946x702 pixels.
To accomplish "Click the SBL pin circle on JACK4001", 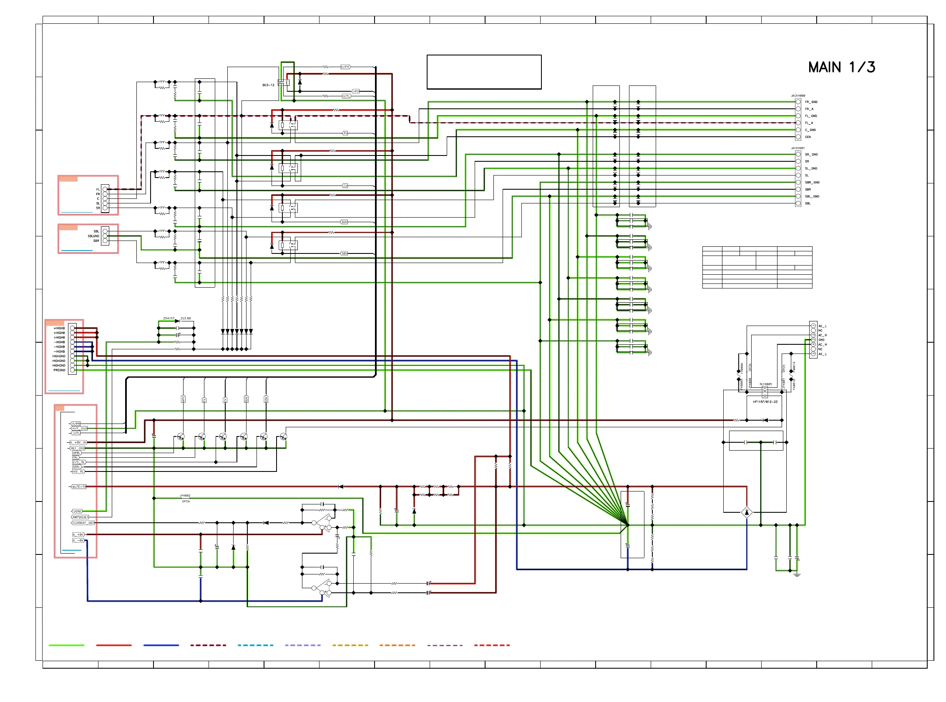I will click(x=798, y=203).
